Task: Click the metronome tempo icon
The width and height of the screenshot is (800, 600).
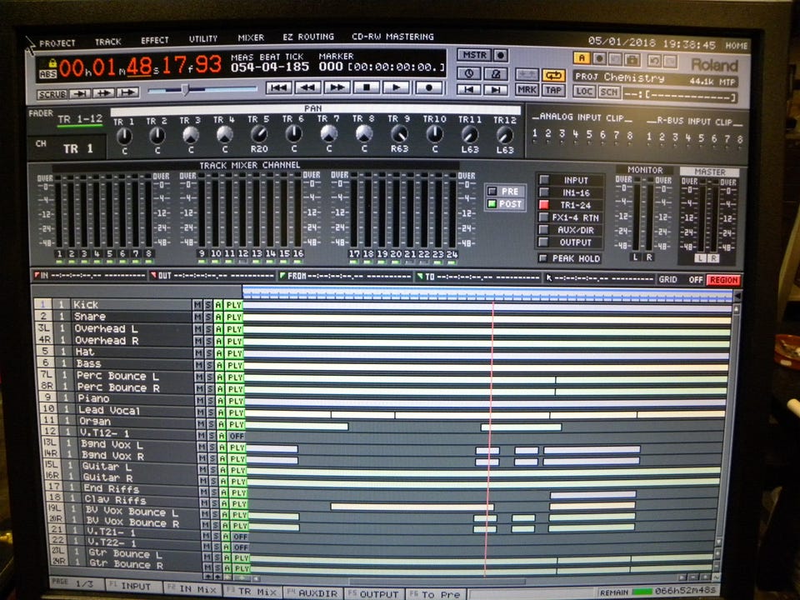Action: click(495, 73)
